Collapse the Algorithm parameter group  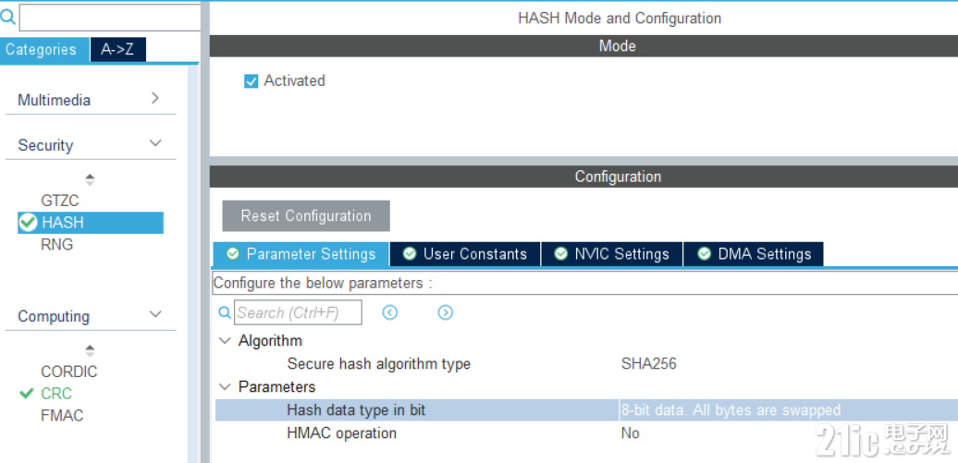pos(226,340)
